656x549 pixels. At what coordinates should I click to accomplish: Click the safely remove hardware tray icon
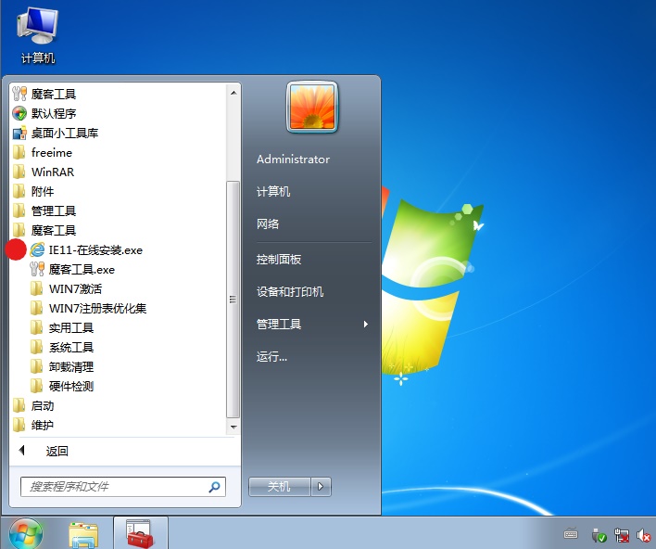point(599,535)
